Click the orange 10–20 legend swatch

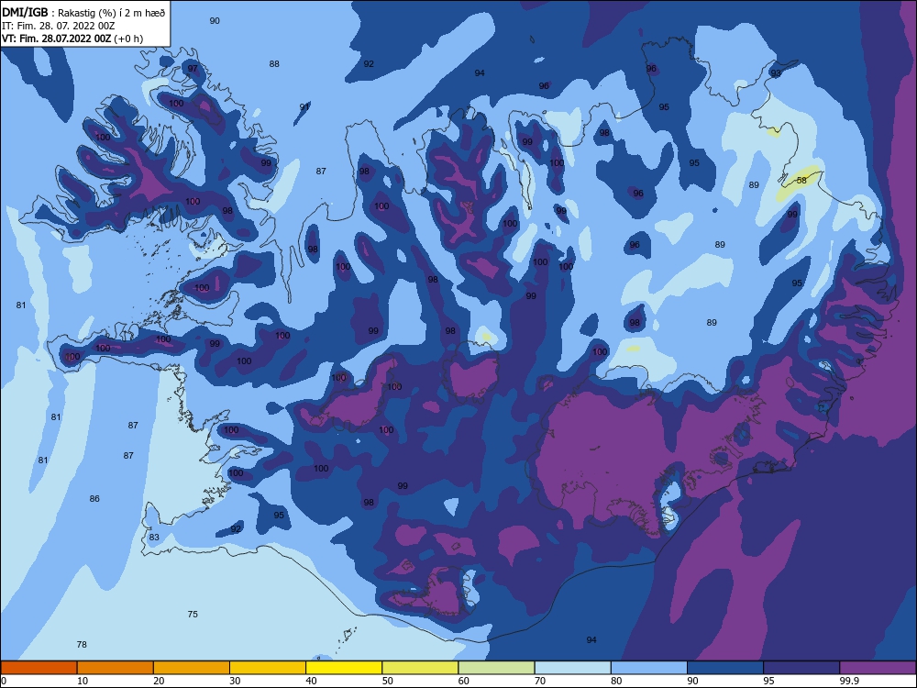116,668
